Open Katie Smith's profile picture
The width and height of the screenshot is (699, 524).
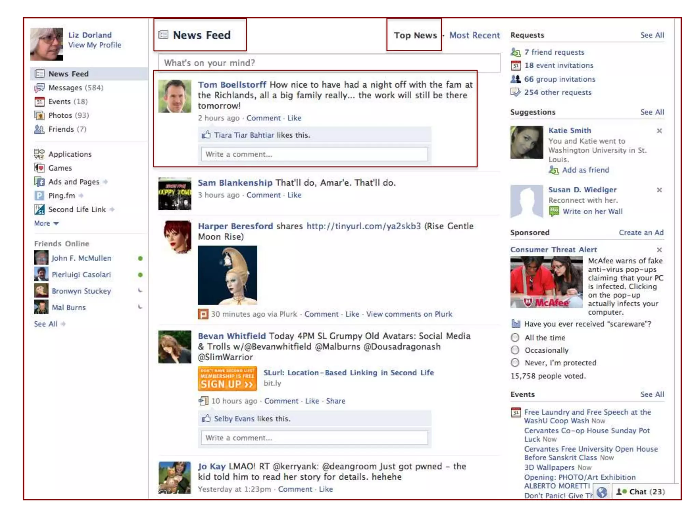coord(527,142)
